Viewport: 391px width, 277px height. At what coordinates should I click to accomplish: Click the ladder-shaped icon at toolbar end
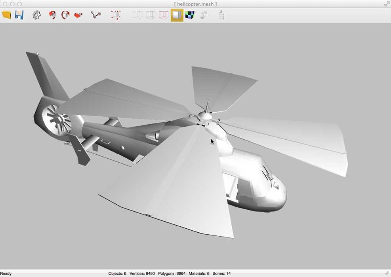[x=221, y=15]
